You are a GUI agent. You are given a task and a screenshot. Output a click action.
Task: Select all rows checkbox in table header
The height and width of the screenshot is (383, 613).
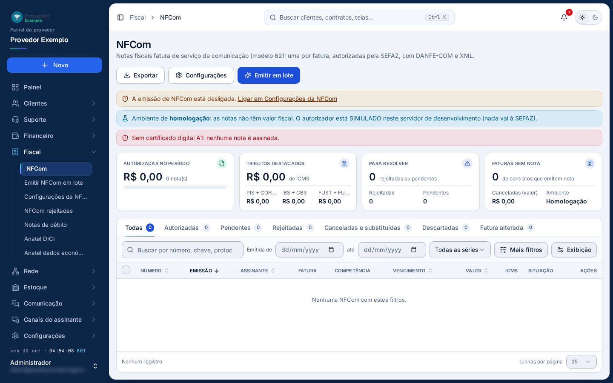click(126, 270)
